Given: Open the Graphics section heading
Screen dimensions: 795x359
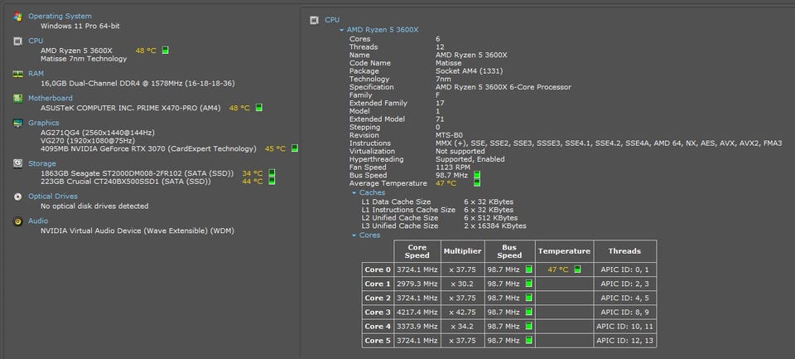Looking at the screenshot, I should click(x=44, y=123).
